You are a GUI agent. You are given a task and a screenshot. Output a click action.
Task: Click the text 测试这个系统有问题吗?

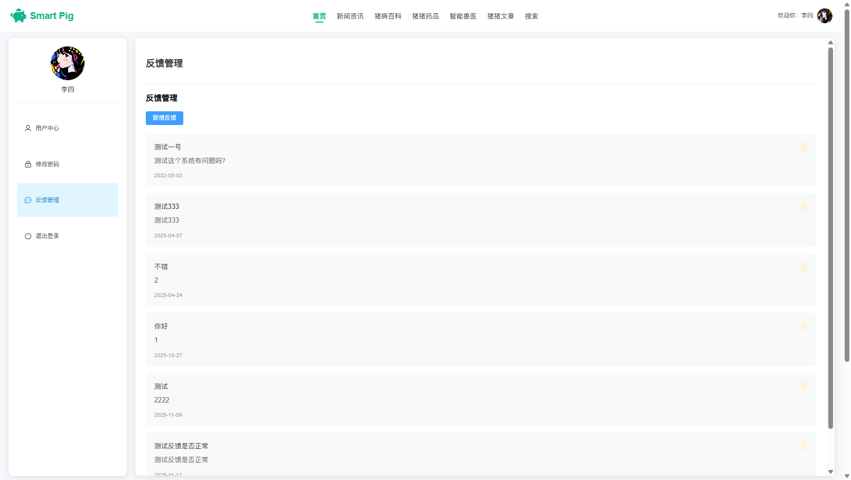(x=190, y=161)
